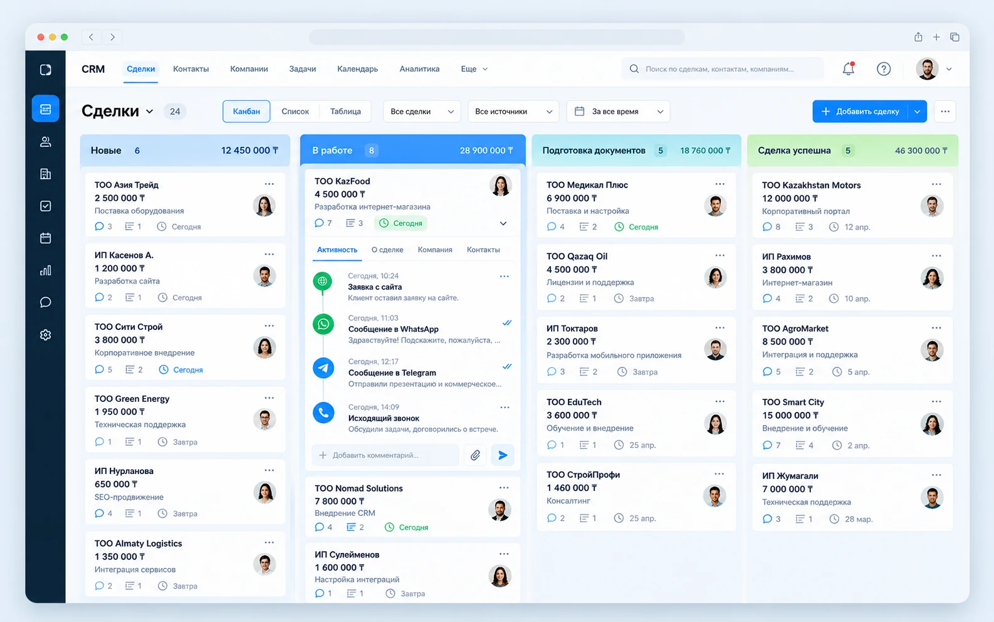Image resolution: width=994 pixels, height=622 pixels.
Task: Open the Все сделки filter dropdown
Action: 422,112
